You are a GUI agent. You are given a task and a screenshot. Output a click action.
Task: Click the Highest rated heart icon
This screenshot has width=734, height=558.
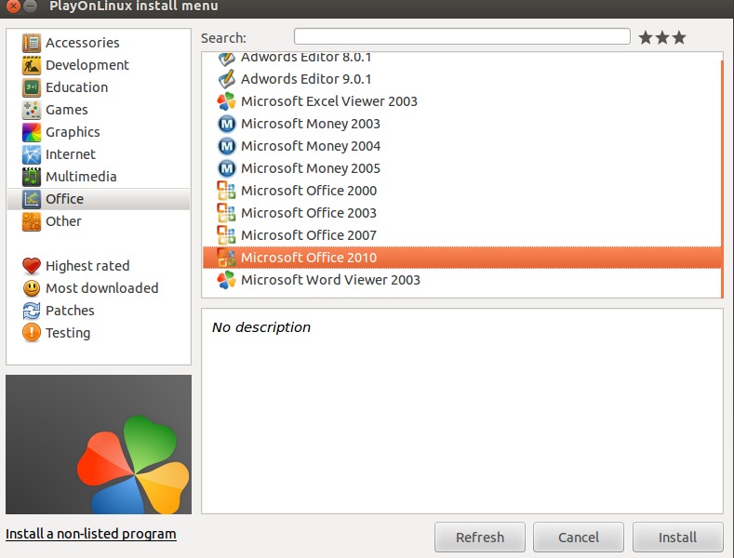point(32,266)
